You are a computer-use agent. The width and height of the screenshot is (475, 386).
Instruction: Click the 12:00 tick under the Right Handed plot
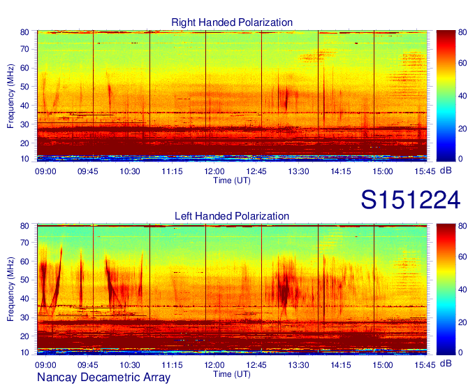(214, 171)
